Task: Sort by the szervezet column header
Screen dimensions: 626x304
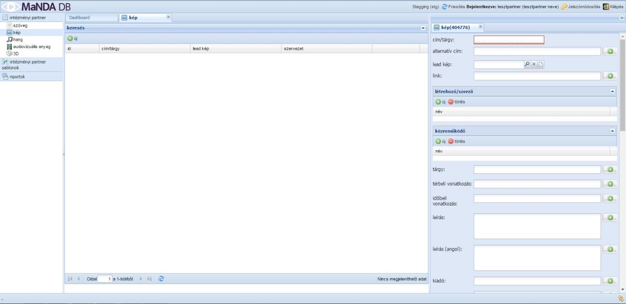Action: point(327,49)
